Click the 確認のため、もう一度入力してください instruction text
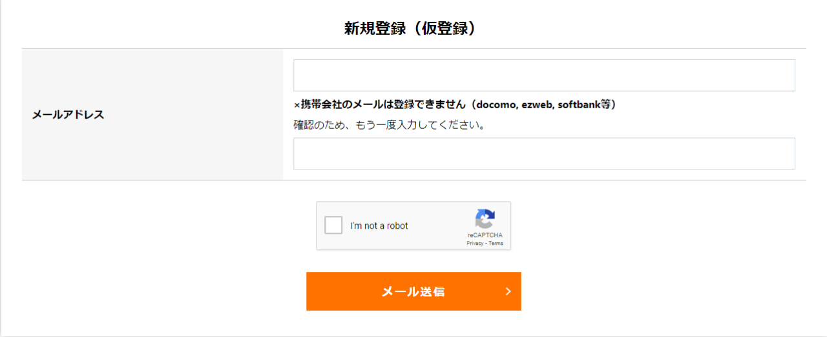Viewport: 827px width, 337px height. click(390, 125)
